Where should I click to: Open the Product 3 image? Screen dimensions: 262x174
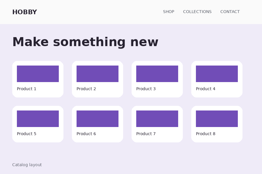pos(157,74)
